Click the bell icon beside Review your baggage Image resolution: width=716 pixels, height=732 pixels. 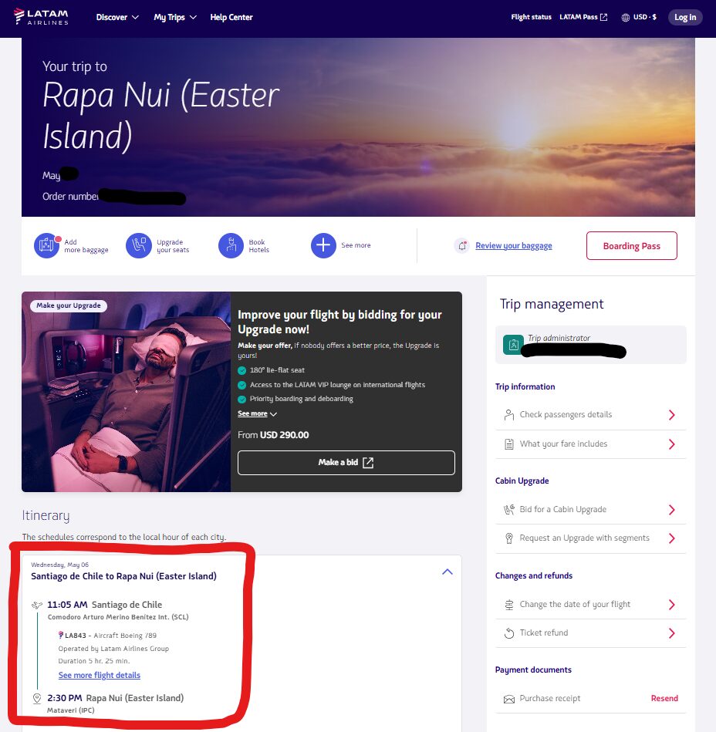462,245
